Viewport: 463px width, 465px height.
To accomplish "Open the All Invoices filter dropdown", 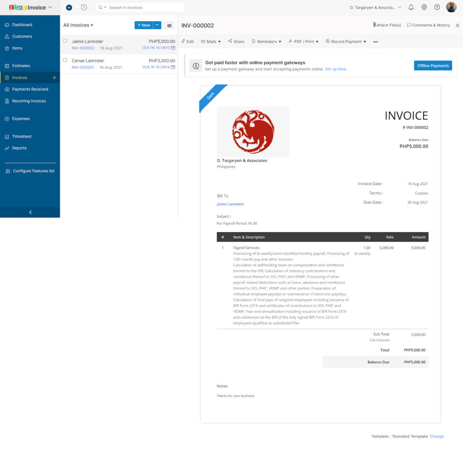I will [x=78, y=25].
